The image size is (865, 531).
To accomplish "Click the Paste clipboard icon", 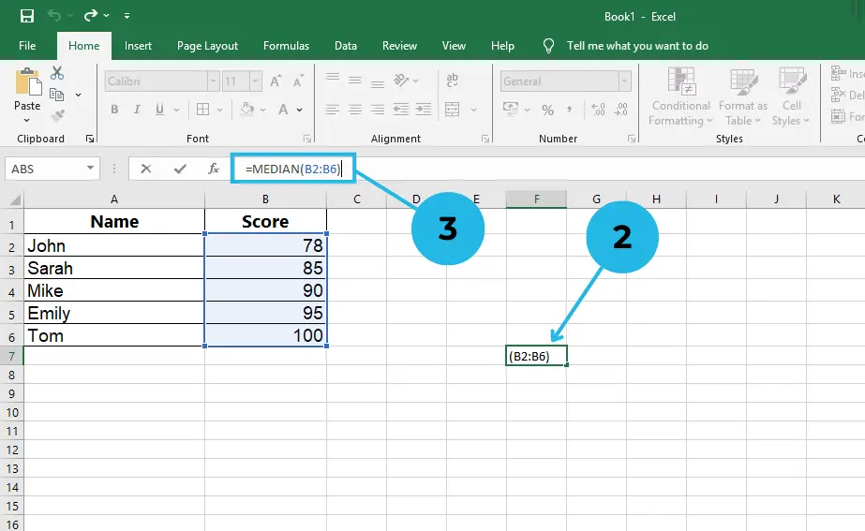I will tap(27, 82).
